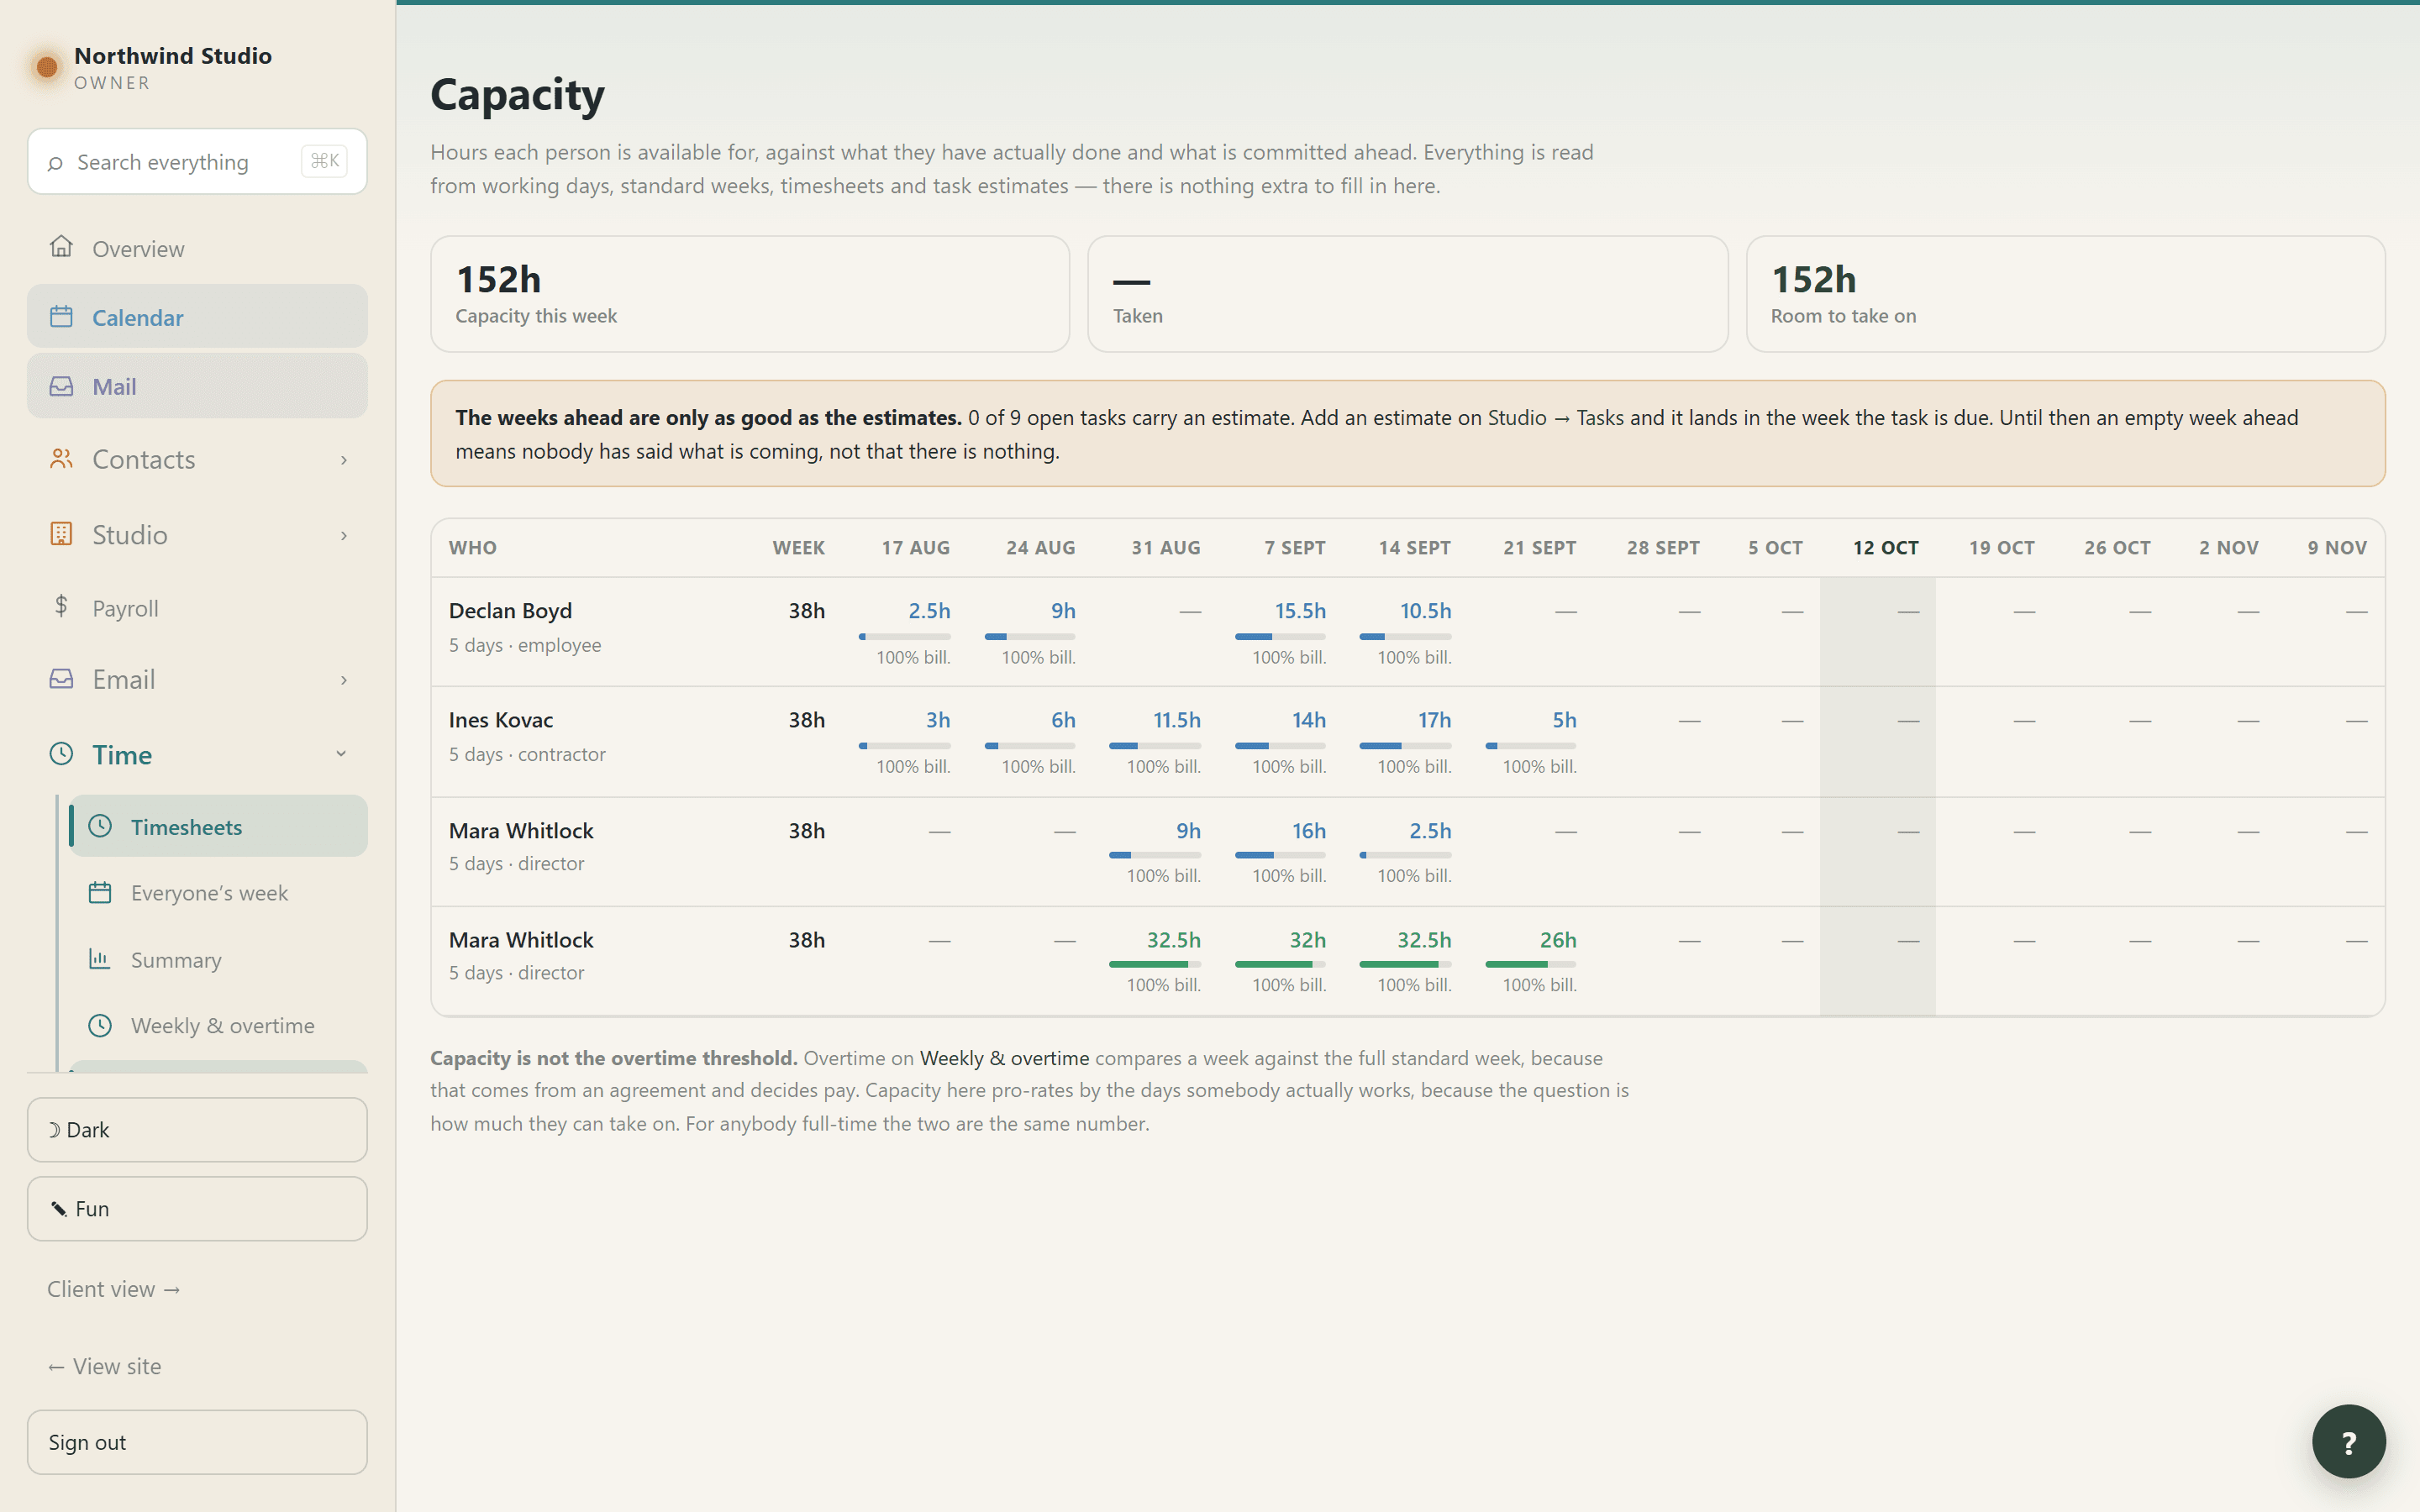The height and width of the screenshot is (1512, 2420).
Task: Click the Northwind Studio orange logo dot
Action: (x=46, y=67)
